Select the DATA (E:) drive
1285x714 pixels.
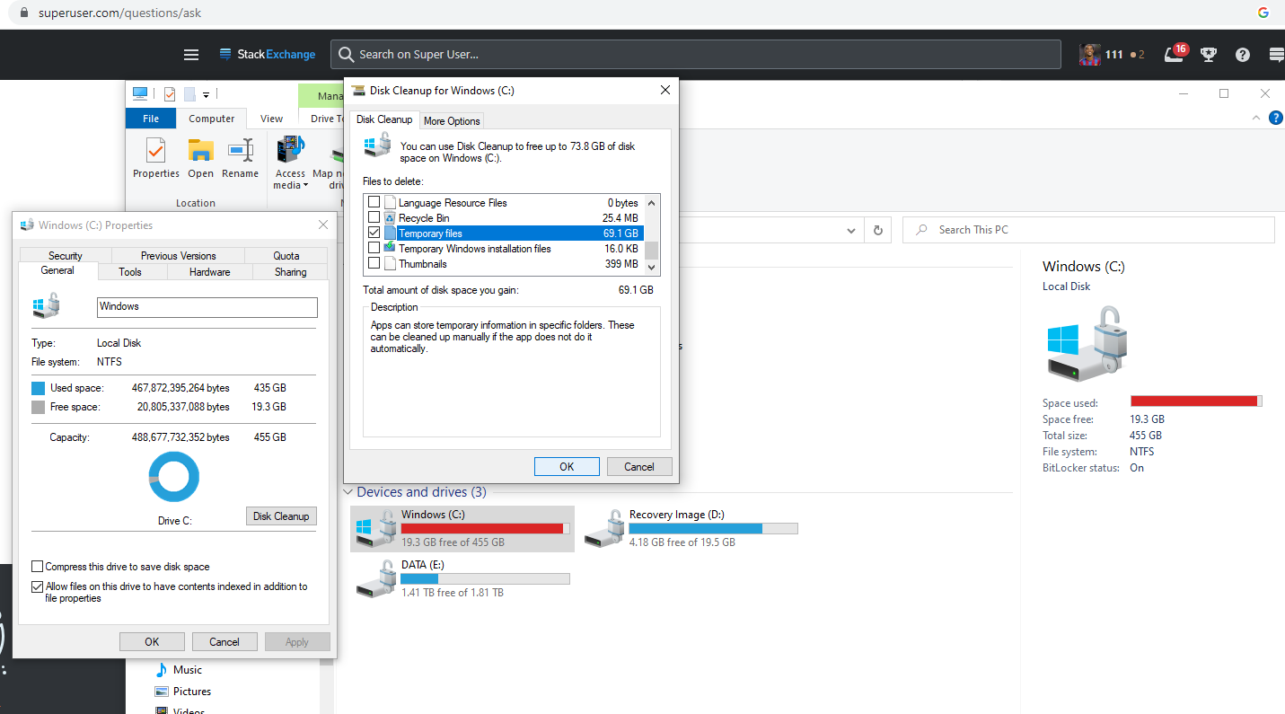point(462,578)
